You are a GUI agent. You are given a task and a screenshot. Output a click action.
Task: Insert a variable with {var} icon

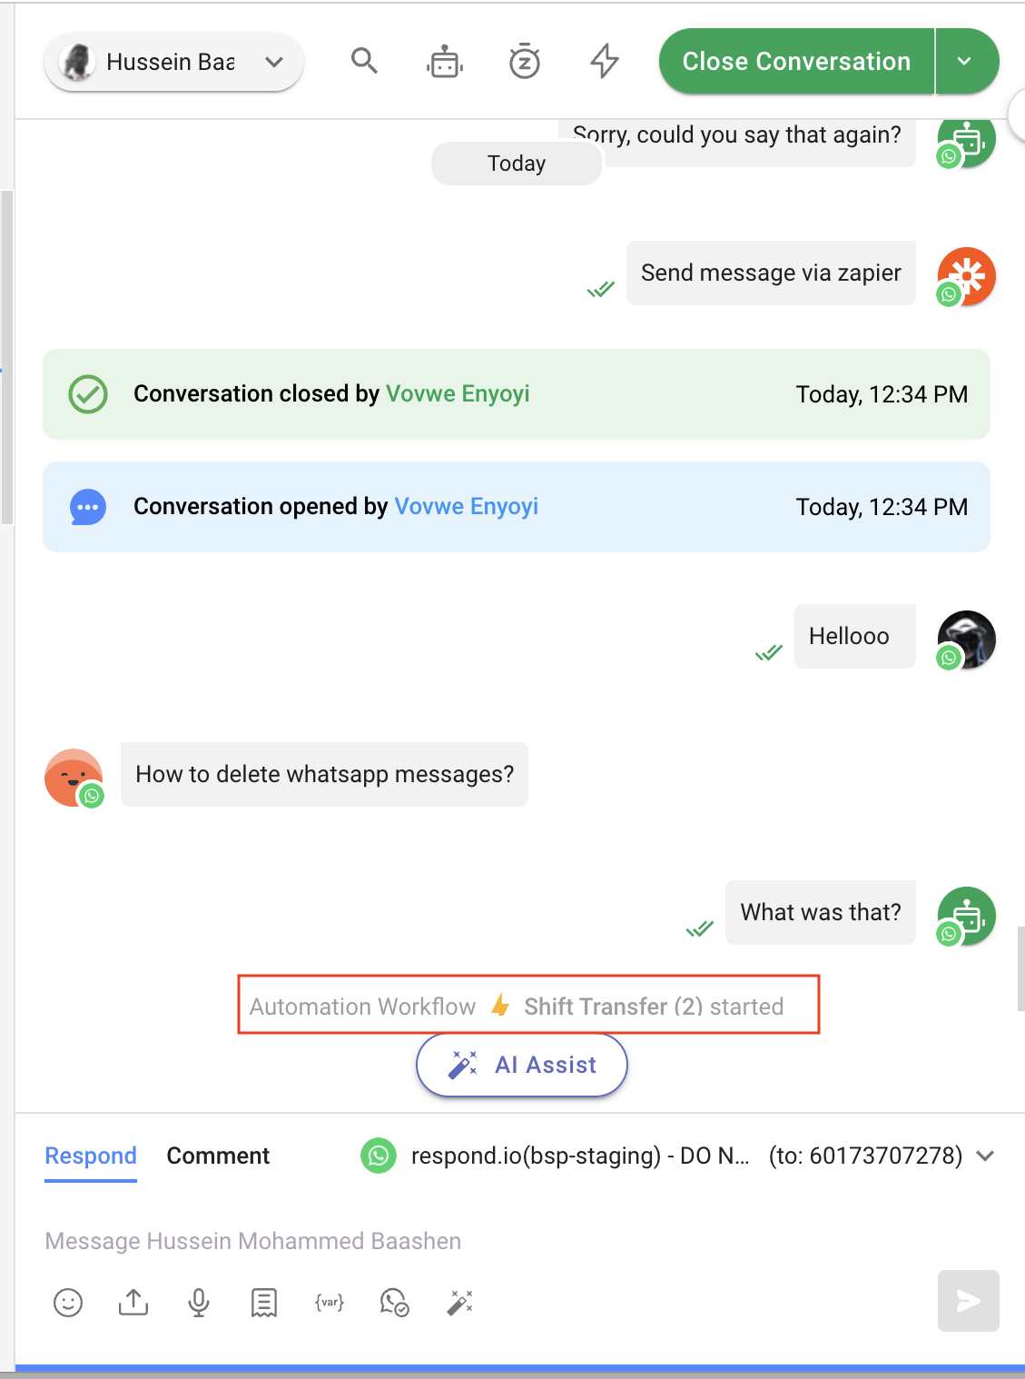click(x=330, y=1303)
